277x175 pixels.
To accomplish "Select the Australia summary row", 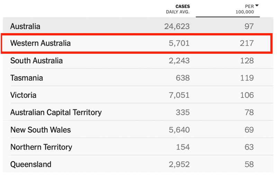I will click(138, 26).
